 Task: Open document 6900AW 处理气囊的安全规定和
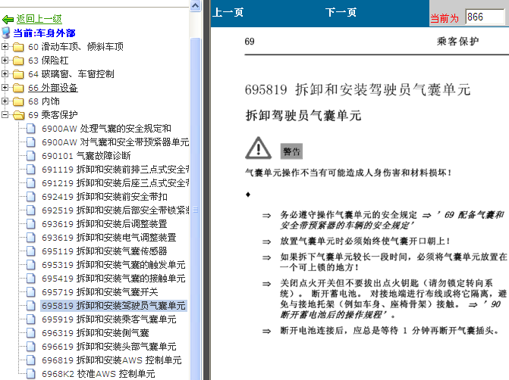[x=106, y=129]
